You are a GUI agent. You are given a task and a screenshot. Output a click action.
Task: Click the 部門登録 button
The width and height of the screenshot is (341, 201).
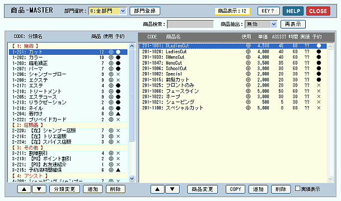pyautogui.click(x=145, y=11)
